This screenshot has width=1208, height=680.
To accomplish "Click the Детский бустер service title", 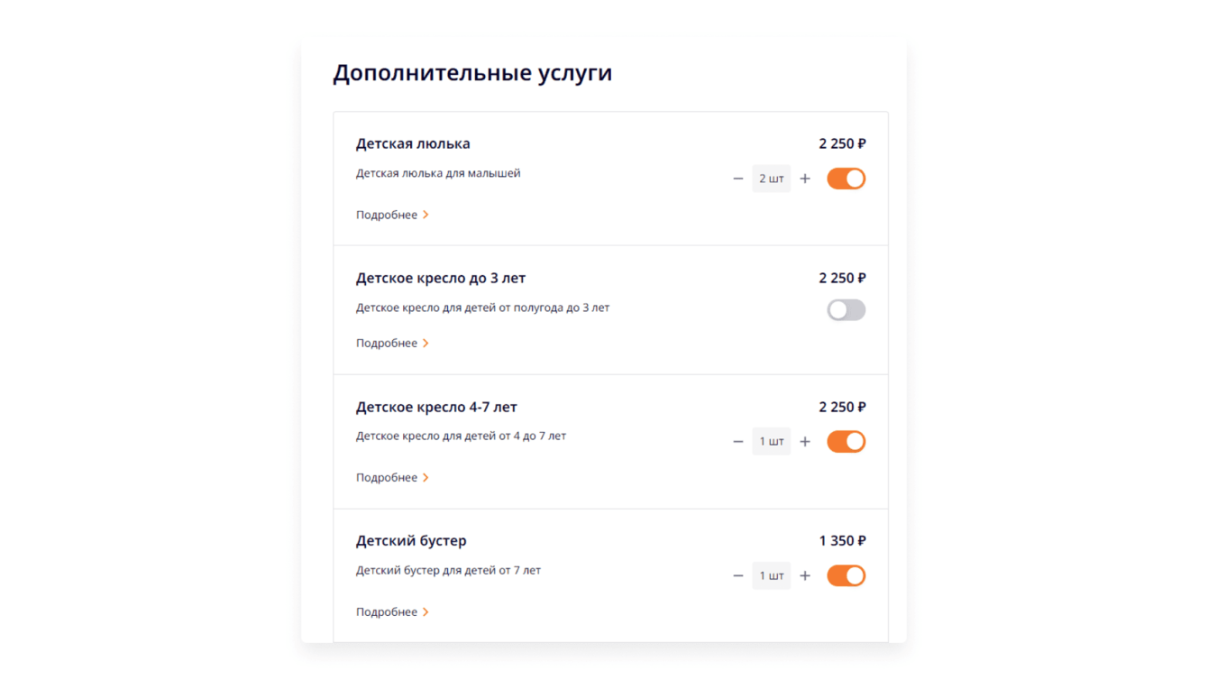I will [411, 541].
